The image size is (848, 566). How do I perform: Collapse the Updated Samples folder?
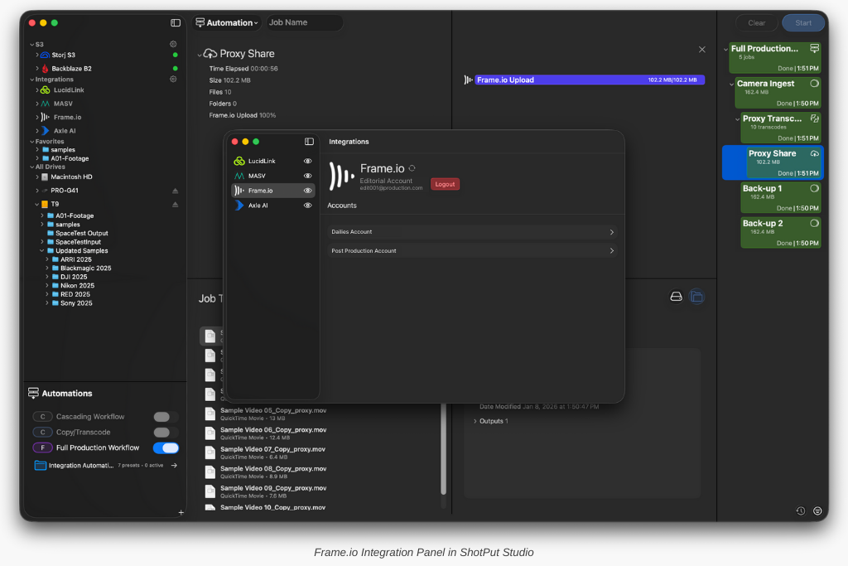[42, 250]
